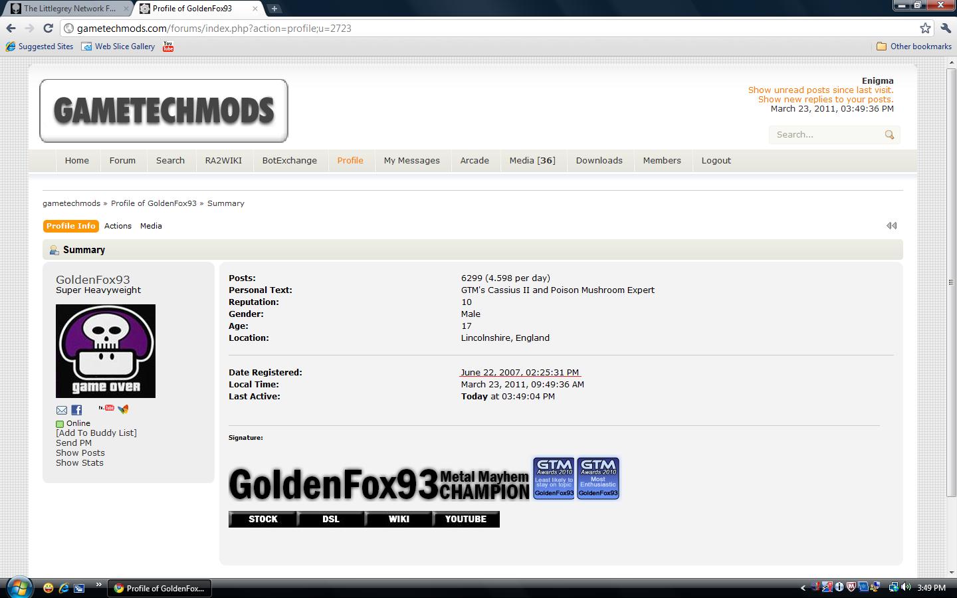Image resolution: width=957 pixels, height=598 pixels.
Task: Click the YOUTUBE signature button
Action: point(466,520)
